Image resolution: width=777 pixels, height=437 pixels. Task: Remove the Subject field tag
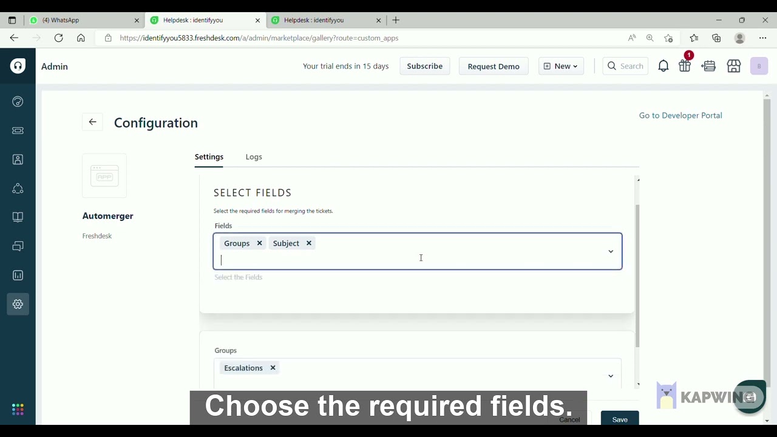(309, 243)
